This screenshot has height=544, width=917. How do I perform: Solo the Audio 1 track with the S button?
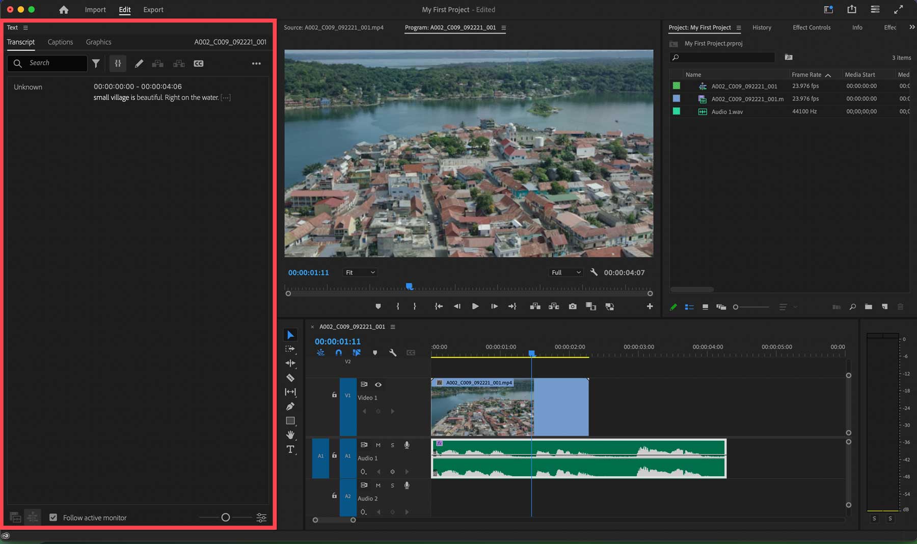coord(392,445)
